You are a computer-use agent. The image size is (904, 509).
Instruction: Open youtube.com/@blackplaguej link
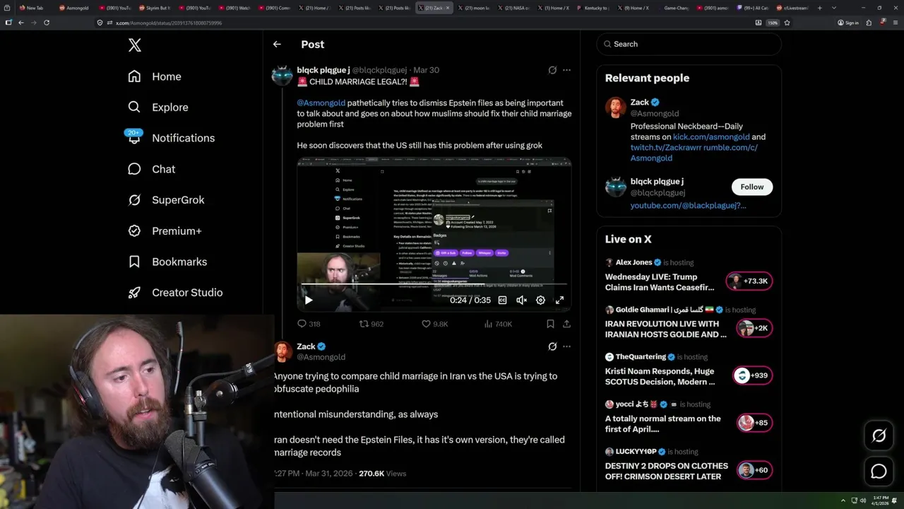tap(688, 205)
